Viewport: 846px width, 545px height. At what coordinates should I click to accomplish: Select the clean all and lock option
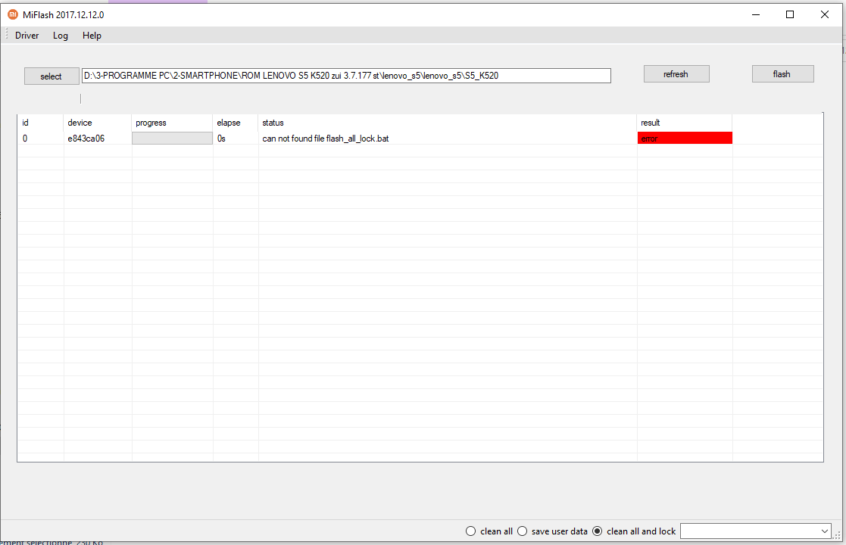[x=633, y=531]
